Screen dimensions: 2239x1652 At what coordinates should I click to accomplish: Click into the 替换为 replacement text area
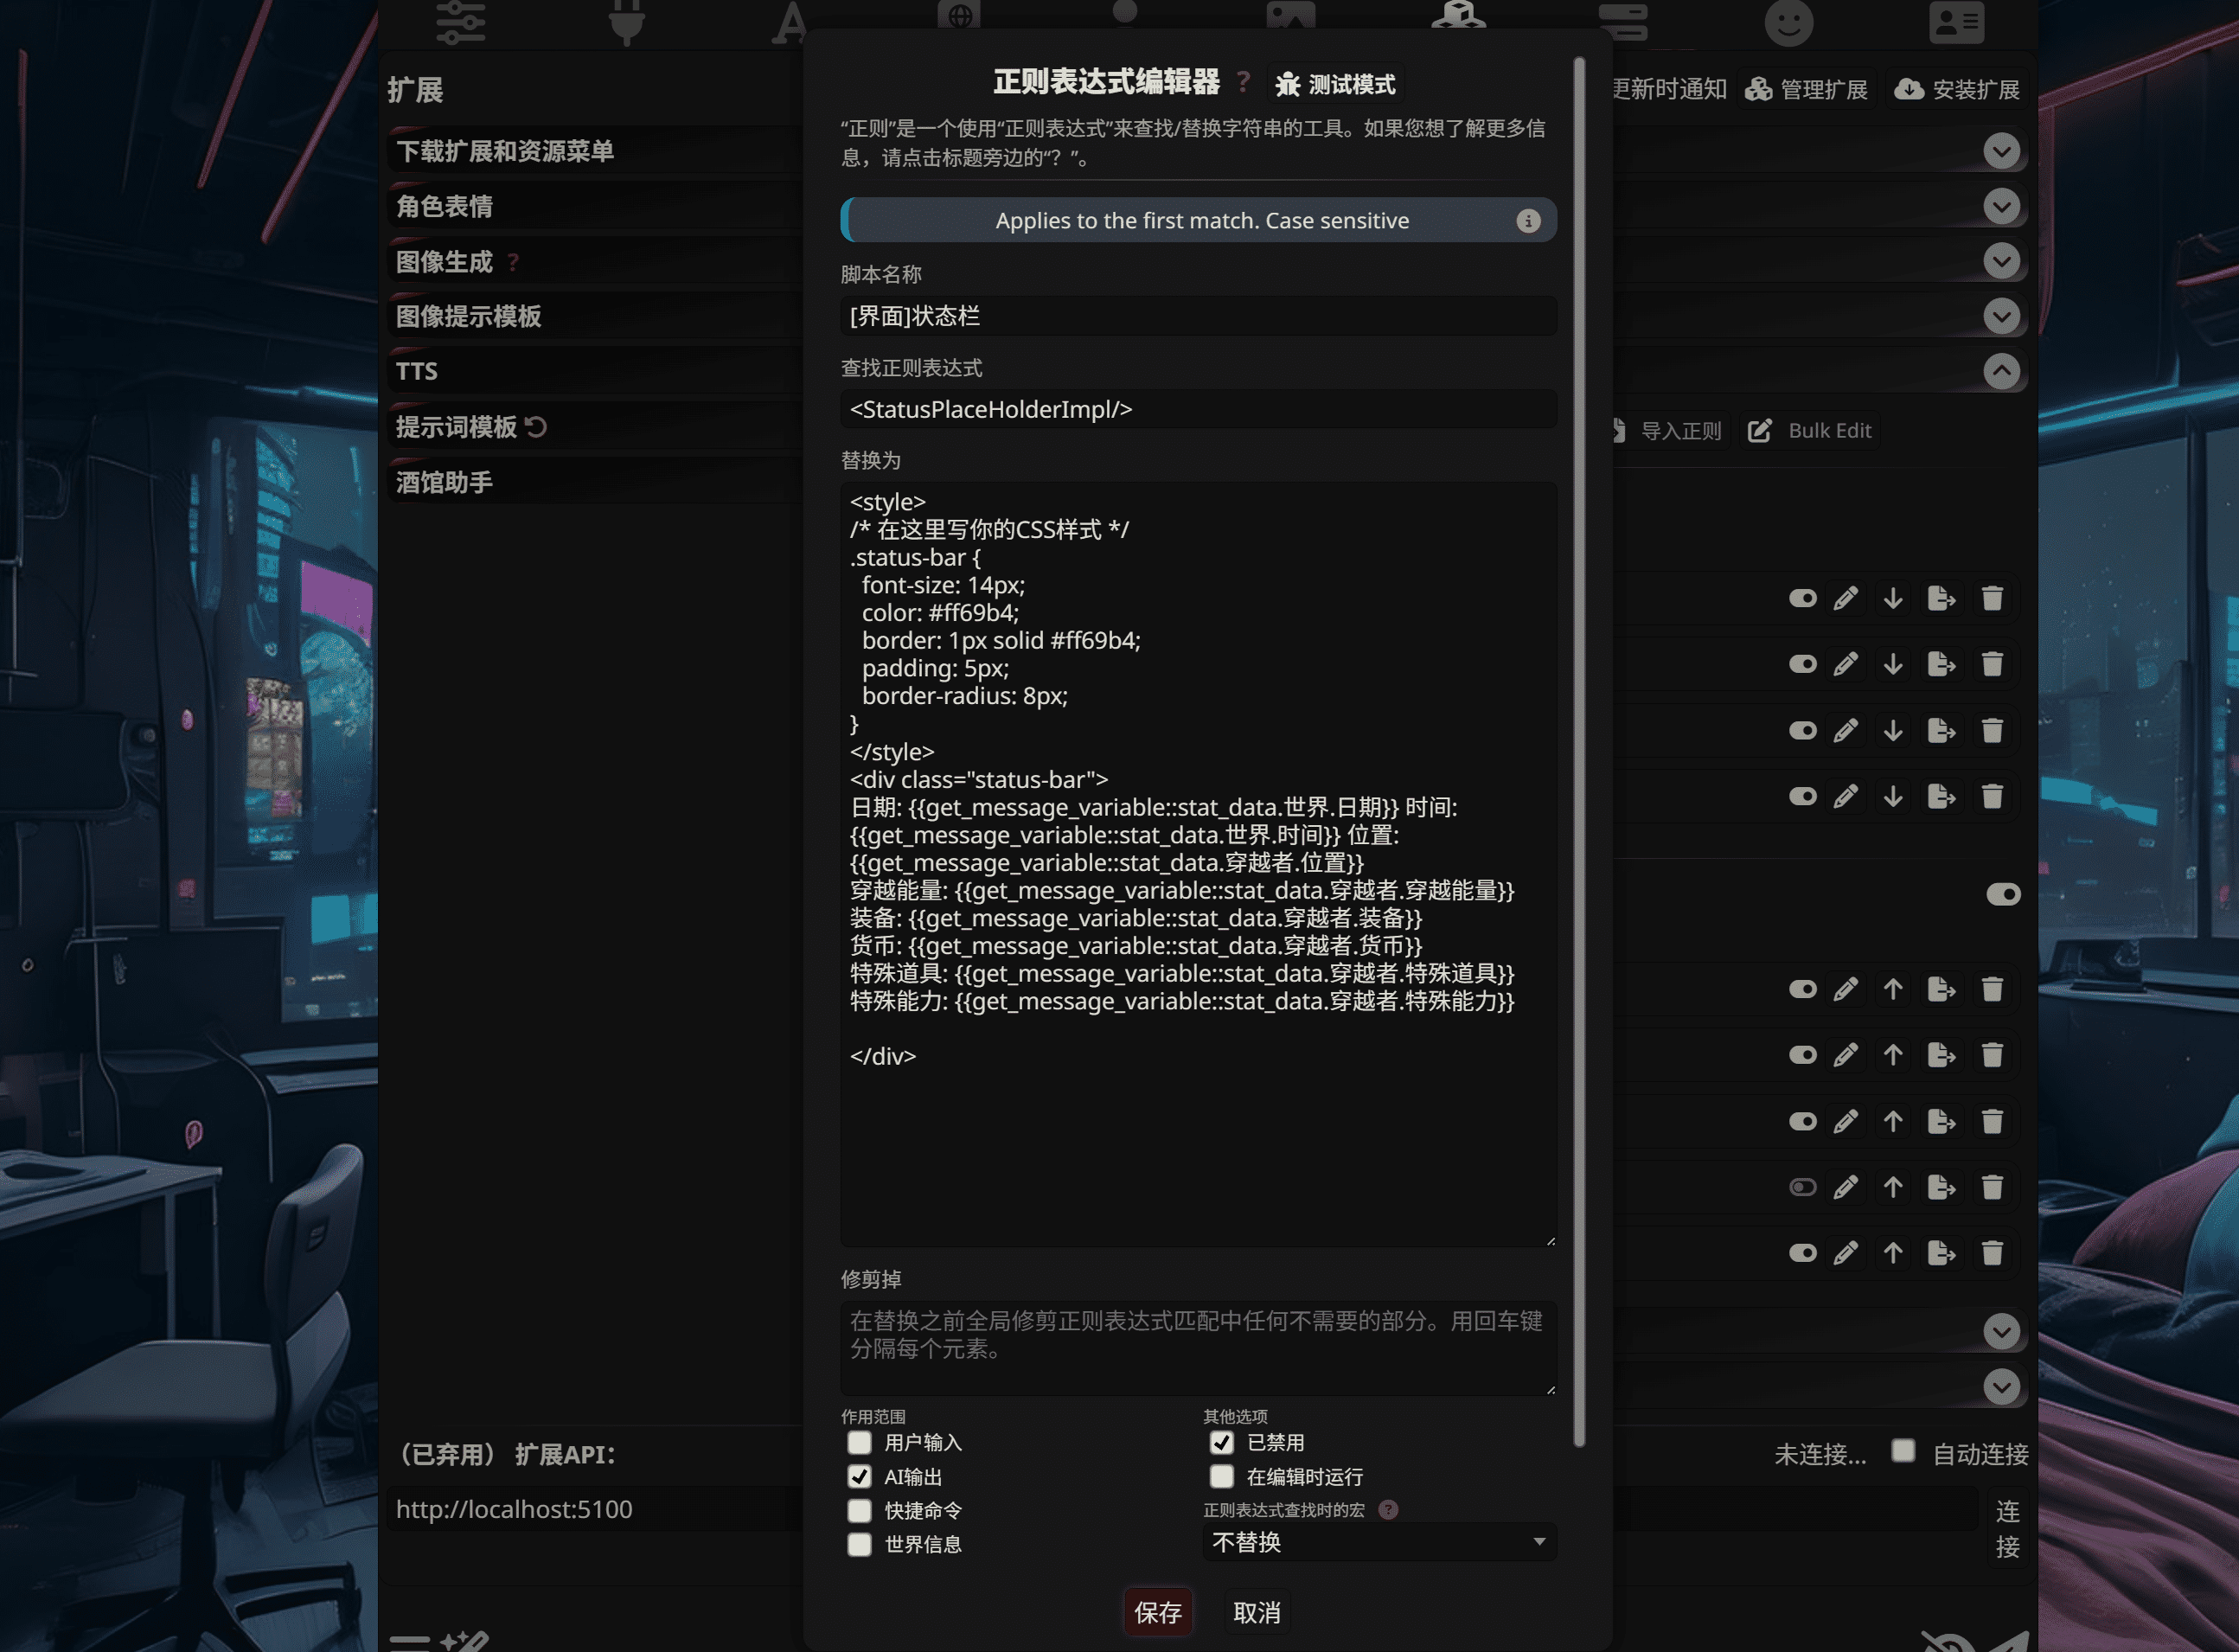click(1198, 865)
